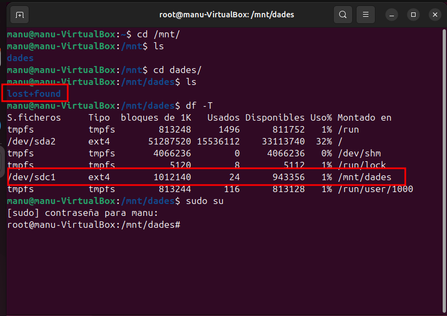Screen dimensions: 447x316
Task: Click the lost+found directory name
Action: 34,94
